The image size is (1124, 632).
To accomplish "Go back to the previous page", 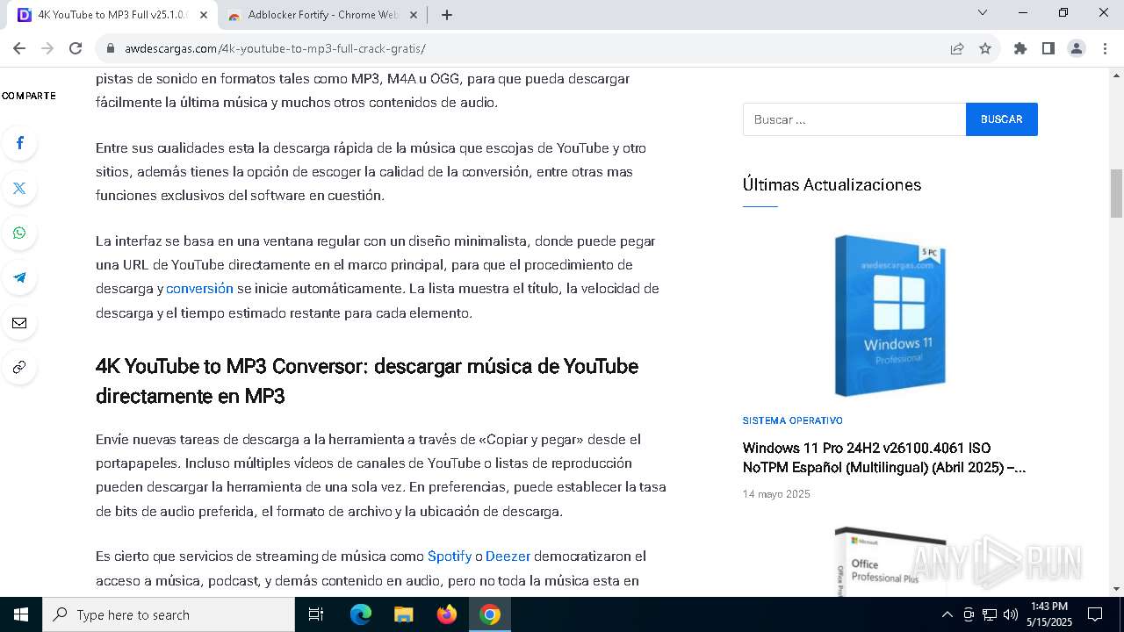I will pos(19,48).
